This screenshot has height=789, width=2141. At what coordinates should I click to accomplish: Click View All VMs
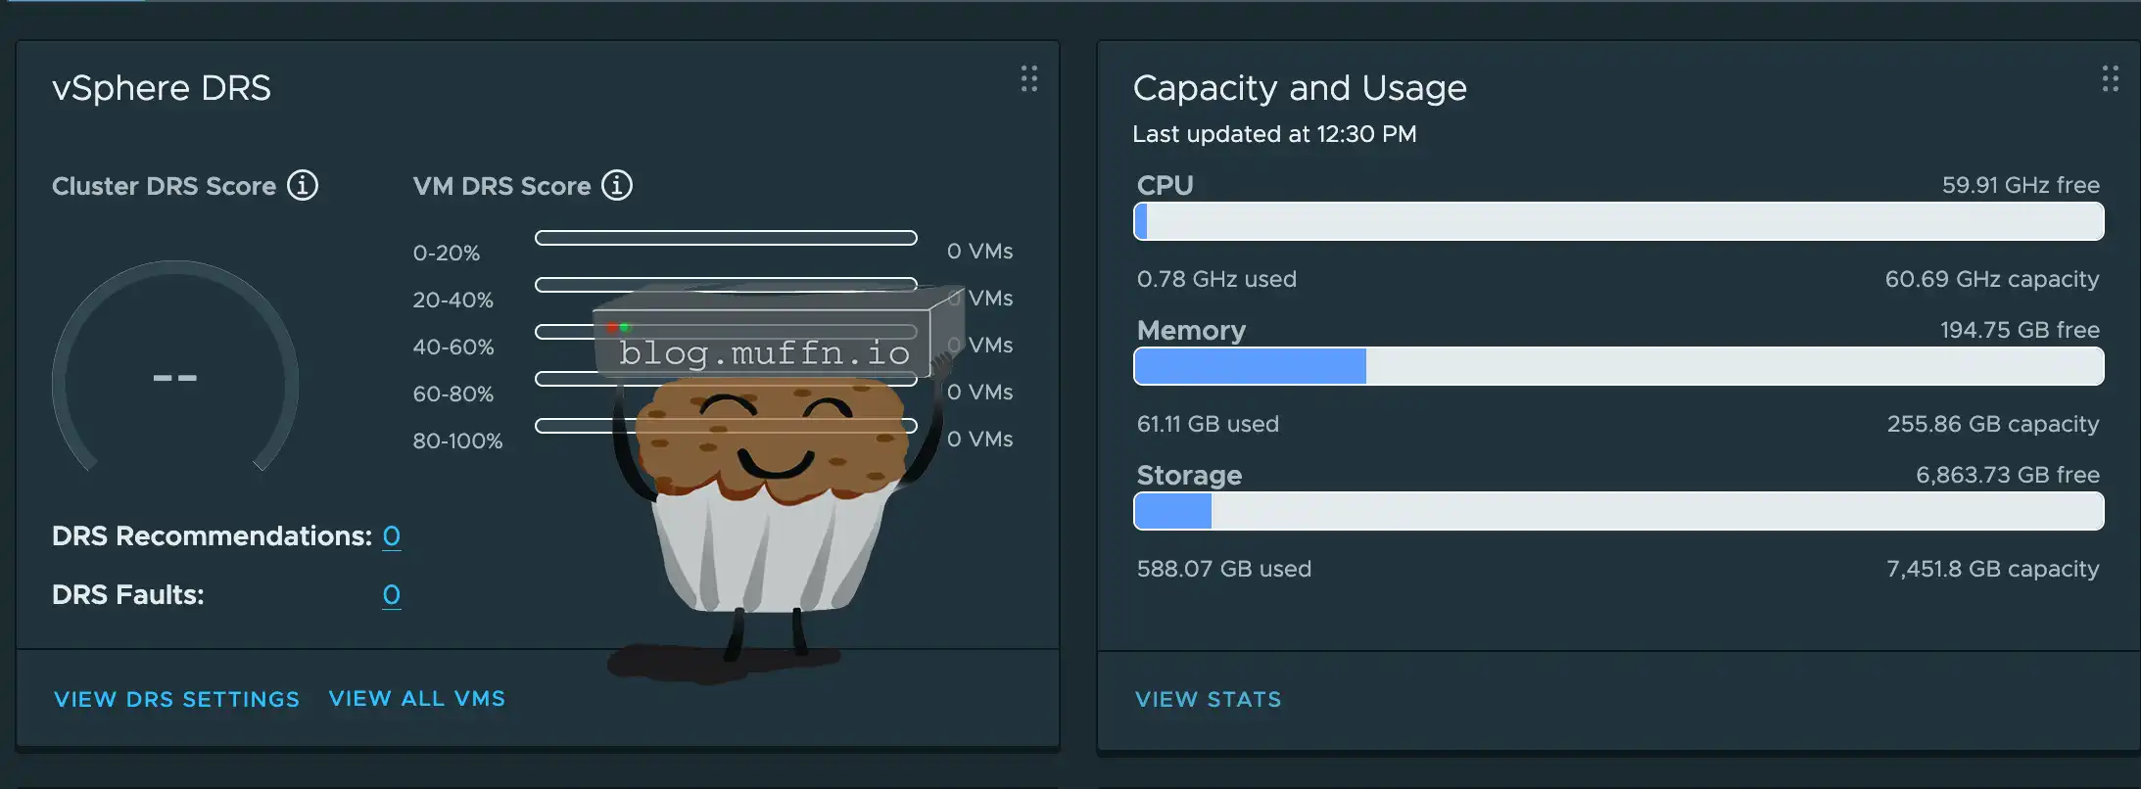[417, 699]
